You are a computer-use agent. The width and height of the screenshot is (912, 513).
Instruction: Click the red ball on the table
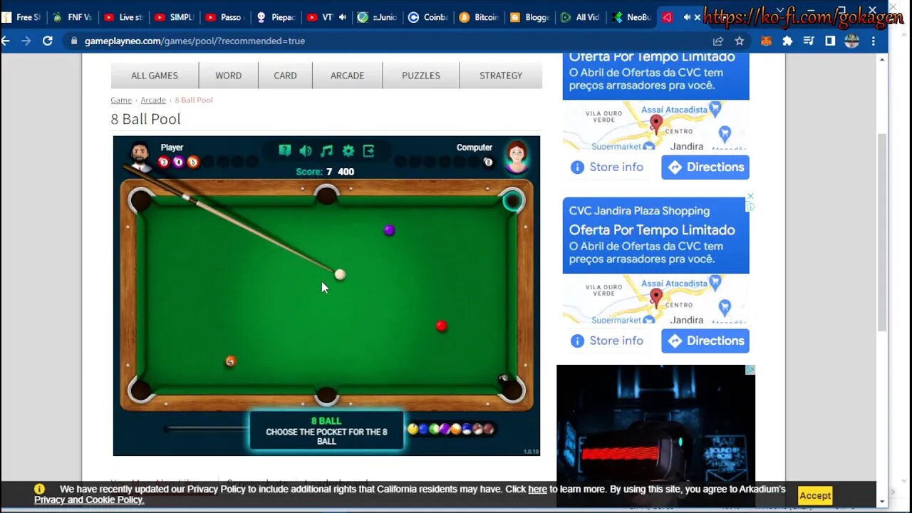click(441, 326)
